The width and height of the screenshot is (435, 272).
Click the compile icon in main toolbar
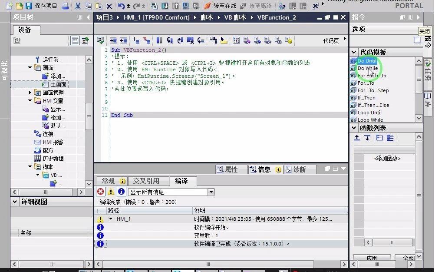click(154, 6)
